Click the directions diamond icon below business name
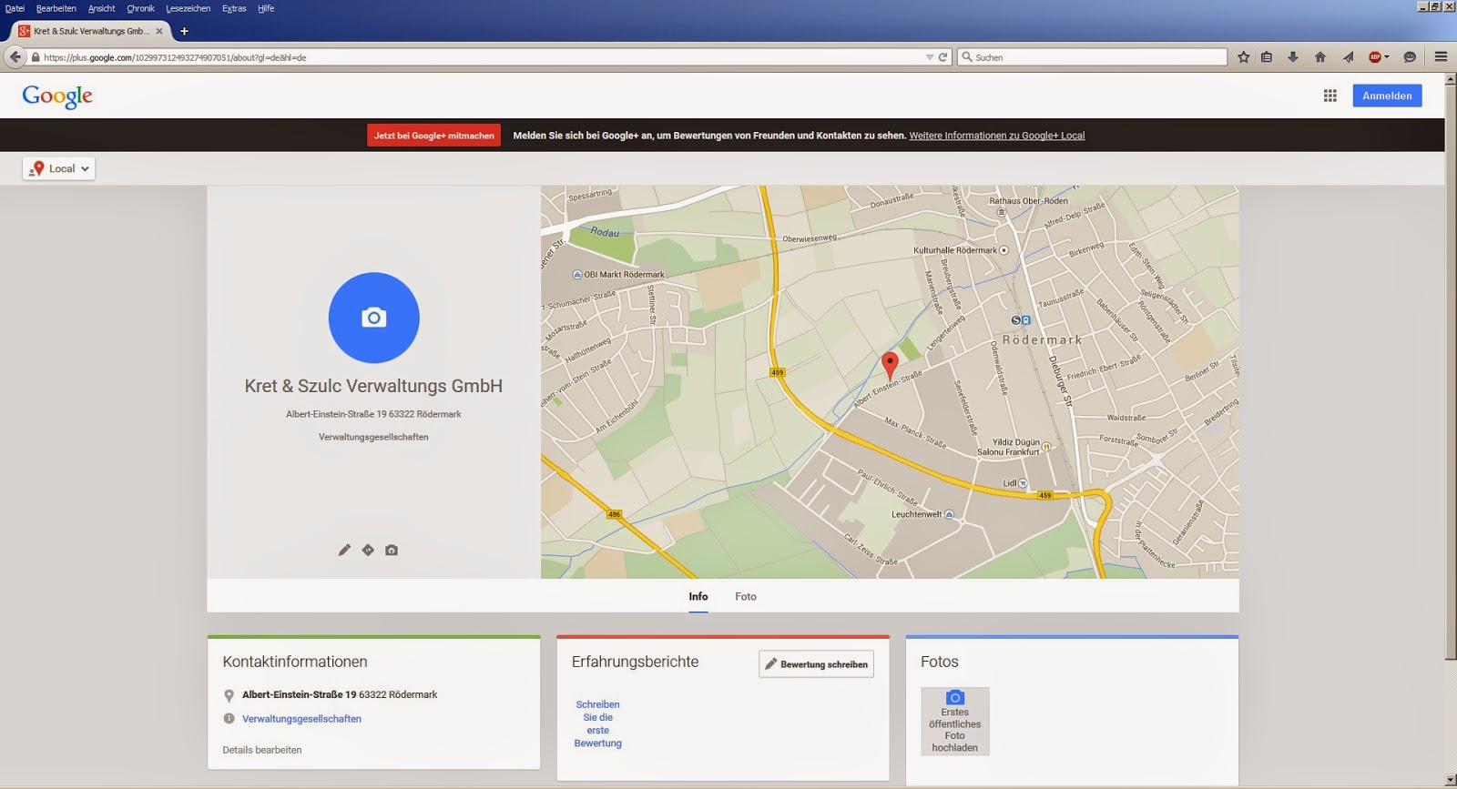The image size is (1457, 789). [x=368, y=550]
